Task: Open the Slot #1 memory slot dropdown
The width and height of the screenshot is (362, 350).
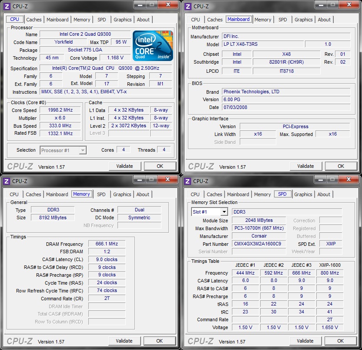Action: click(x=209, y=212)
